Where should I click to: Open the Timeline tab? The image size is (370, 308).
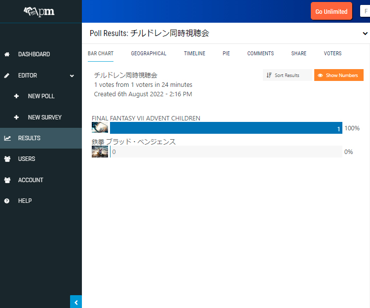click(194, 53)
